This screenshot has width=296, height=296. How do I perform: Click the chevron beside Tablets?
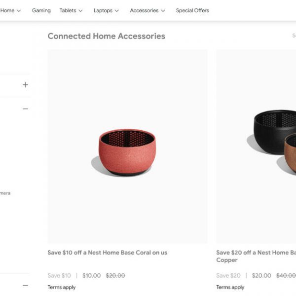point(80,11)
